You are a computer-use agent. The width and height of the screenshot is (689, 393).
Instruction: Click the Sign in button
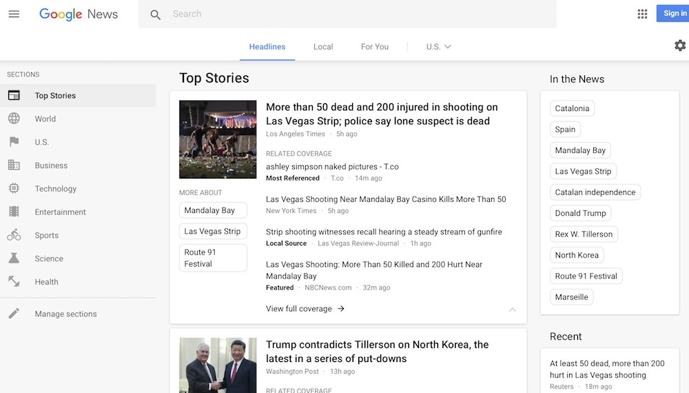(672, 13)
